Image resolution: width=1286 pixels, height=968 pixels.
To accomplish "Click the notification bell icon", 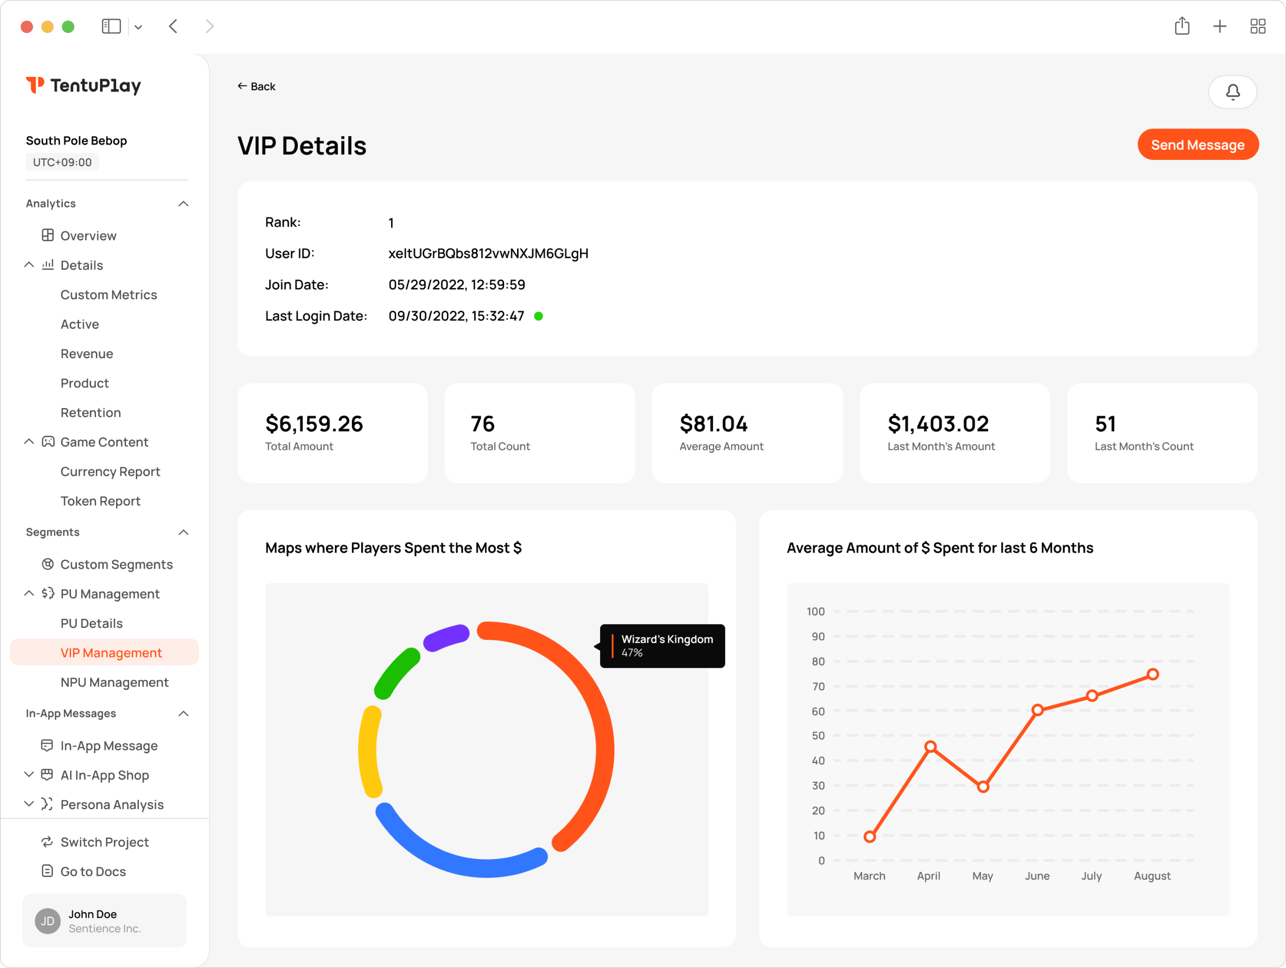I will (1232, 92).
